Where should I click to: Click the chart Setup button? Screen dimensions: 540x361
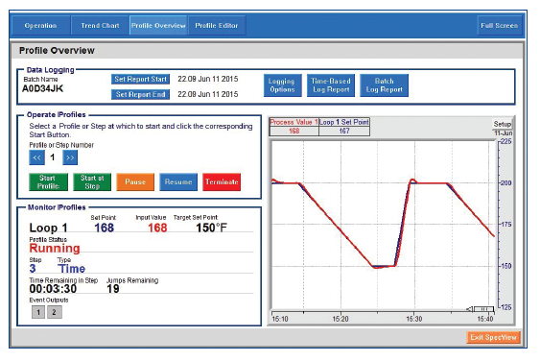click(x=503, y=124)
